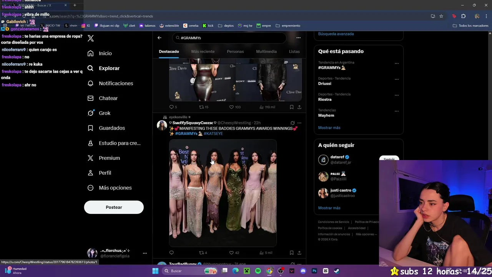Open the kick bookmark

pos(208,26)
